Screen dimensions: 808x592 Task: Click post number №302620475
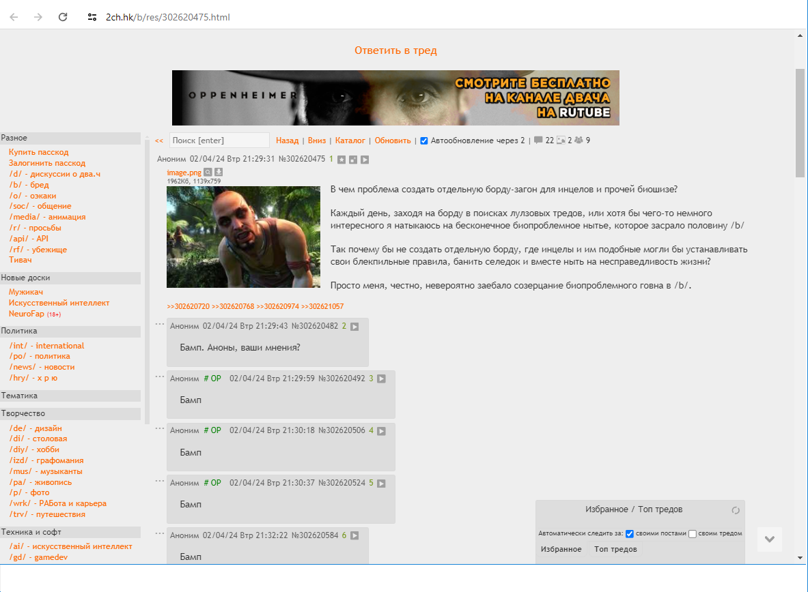(302, 159)
